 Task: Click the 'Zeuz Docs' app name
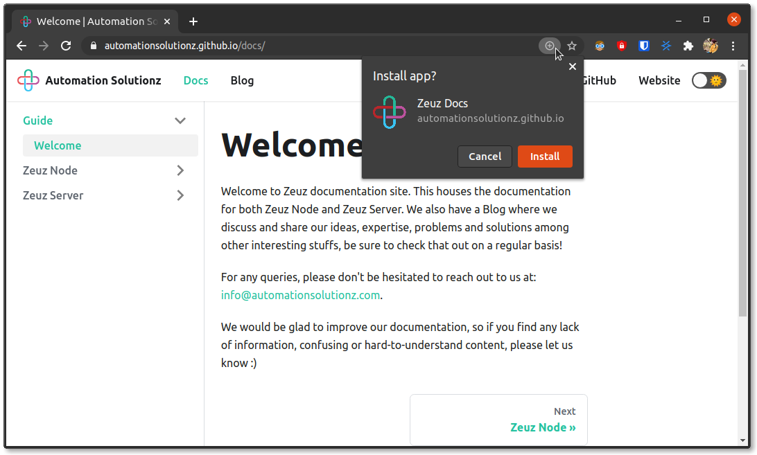coord(442,103)
